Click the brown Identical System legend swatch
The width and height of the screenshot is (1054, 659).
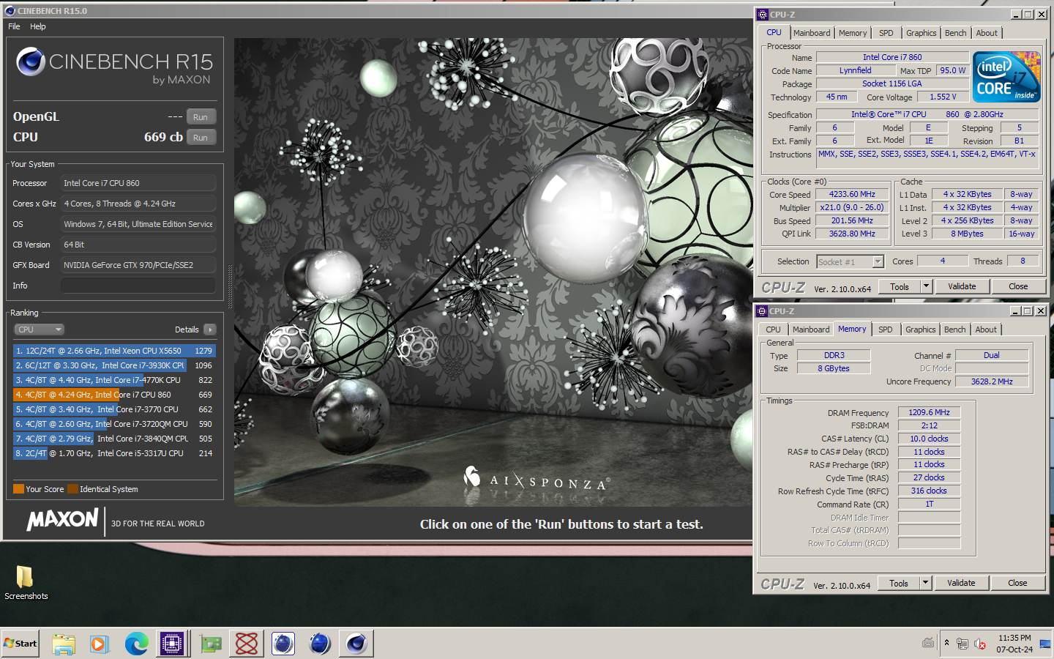(x=72, y=489)
